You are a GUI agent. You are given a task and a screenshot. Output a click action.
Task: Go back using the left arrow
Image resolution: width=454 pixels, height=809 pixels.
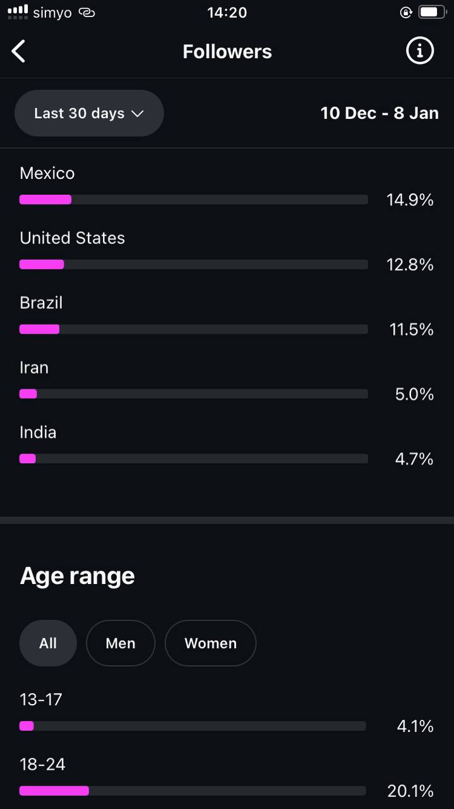[x=19, y=51]
